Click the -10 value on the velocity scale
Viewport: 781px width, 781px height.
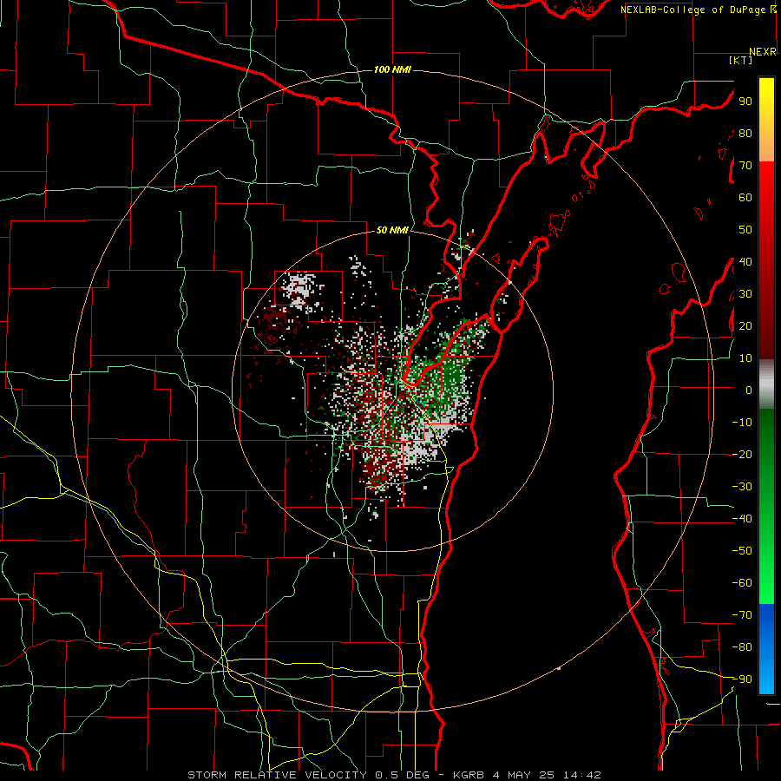(x=742, y=423)
